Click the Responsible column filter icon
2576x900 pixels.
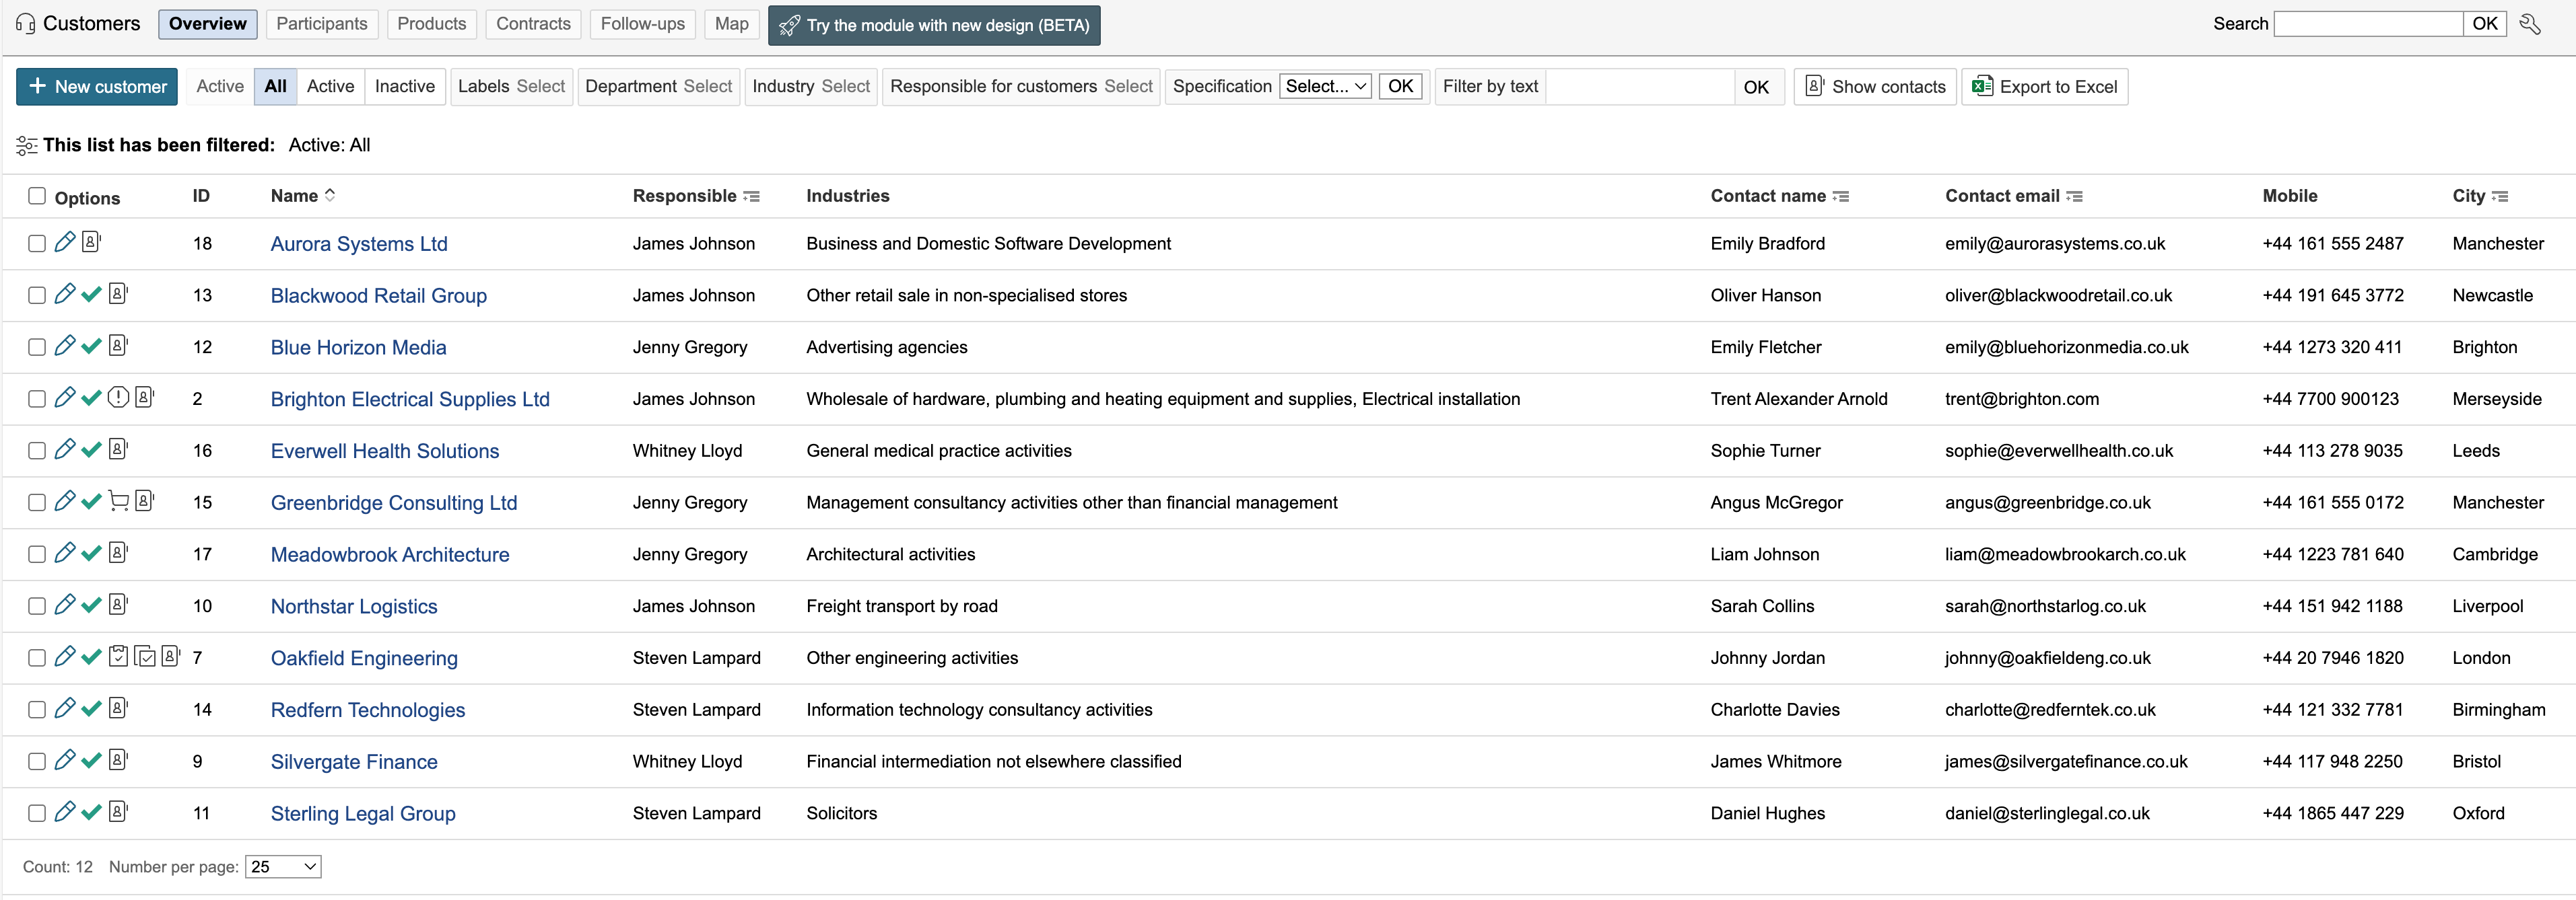point(752,197)
